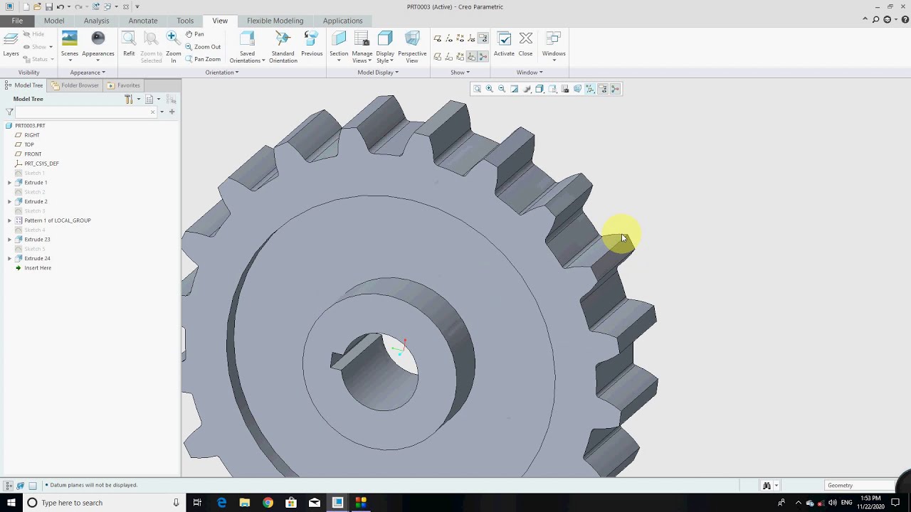Image resolution: width=911 pixels, height=512 pixels.
Task: Click the Windows Start button
Action: [x=11, y=503]
